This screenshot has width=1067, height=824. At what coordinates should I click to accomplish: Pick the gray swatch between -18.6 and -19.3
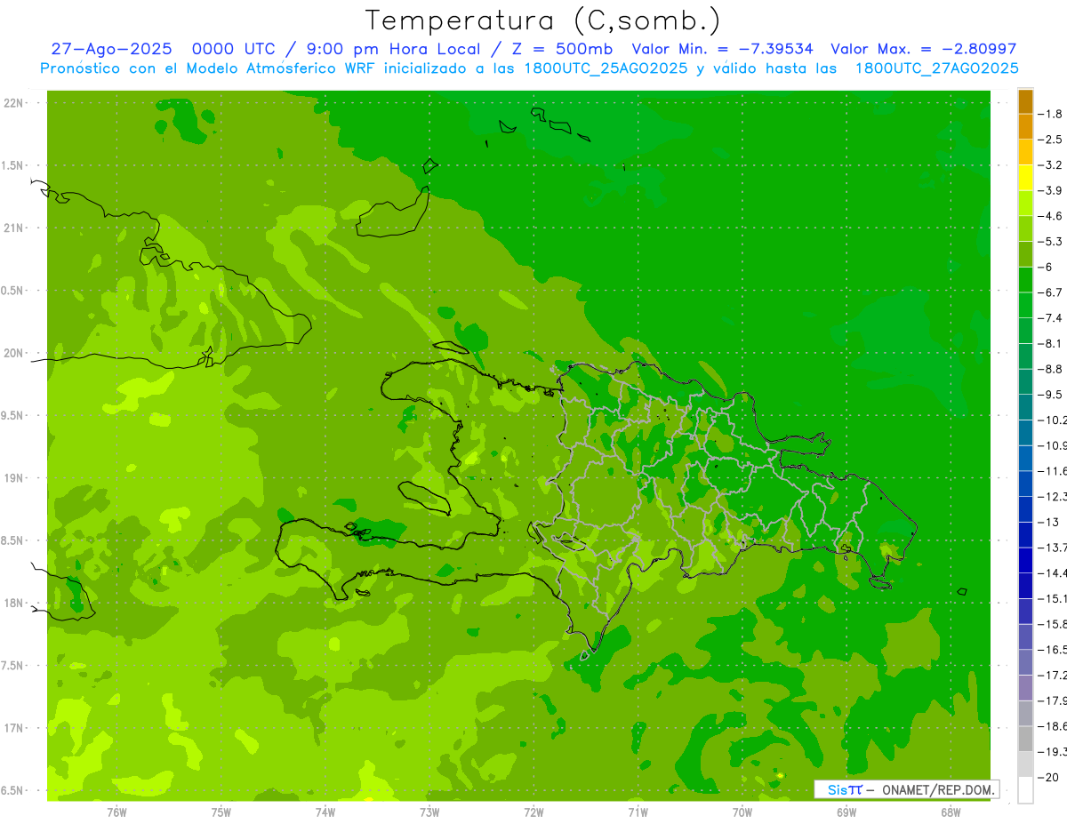point(1025,739)
